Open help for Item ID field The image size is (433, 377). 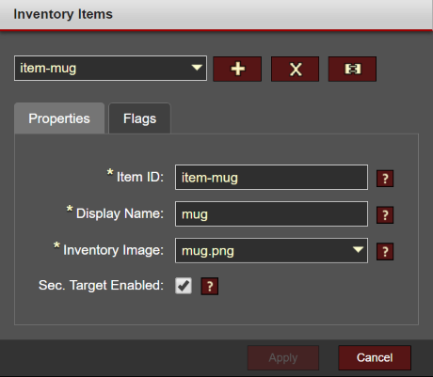pos(385,179)
